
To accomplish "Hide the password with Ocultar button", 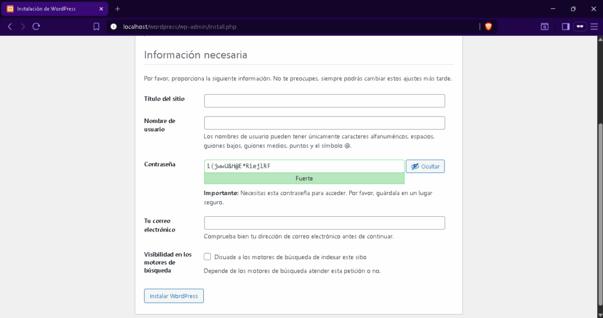I will tap(425, 167).
